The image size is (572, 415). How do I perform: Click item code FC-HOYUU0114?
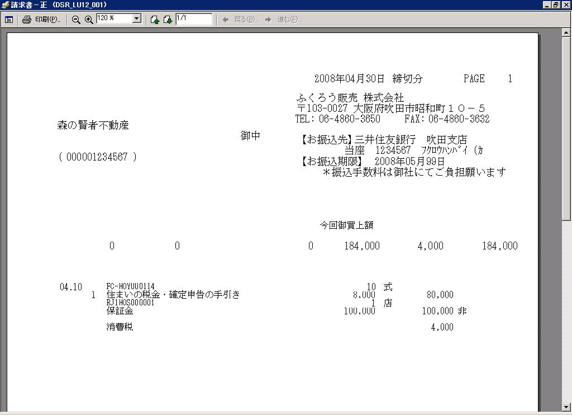131,286
